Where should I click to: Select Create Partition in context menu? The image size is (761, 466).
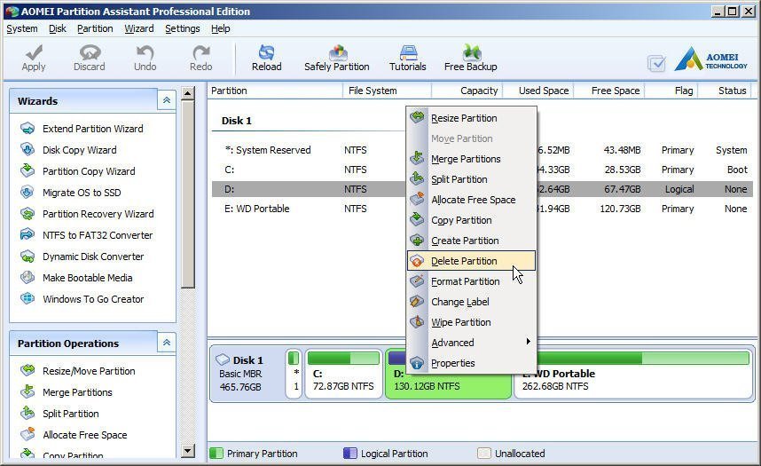(471, 241)
